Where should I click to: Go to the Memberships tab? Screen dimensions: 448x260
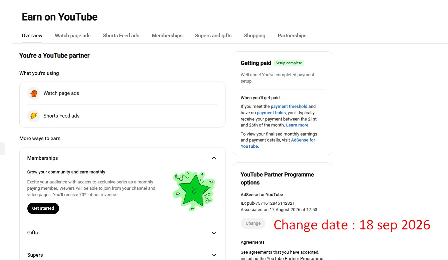(x=167, y=36)
